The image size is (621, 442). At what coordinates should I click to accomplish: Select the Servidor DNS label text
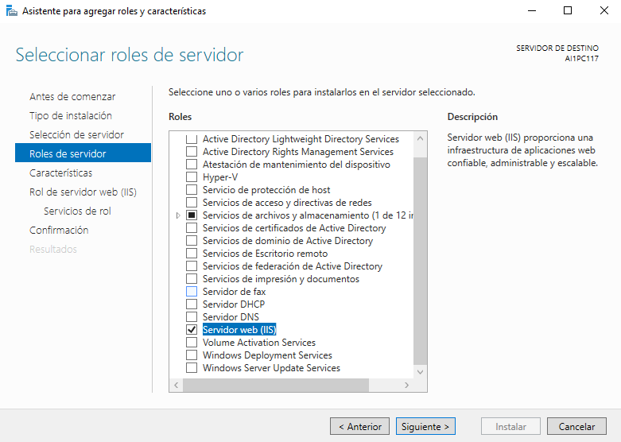pos(231,317)
